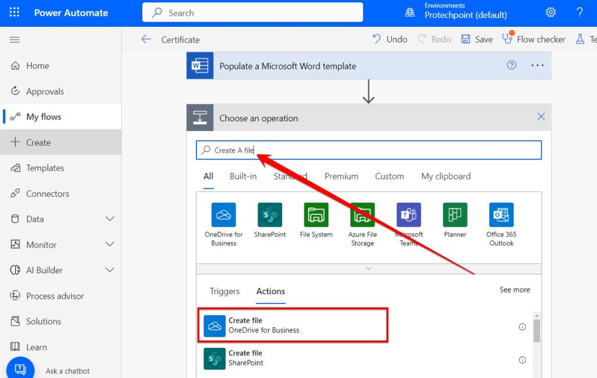Click the Power Automate title
This screenshot has width=597, height=378.
coord(71,13)
